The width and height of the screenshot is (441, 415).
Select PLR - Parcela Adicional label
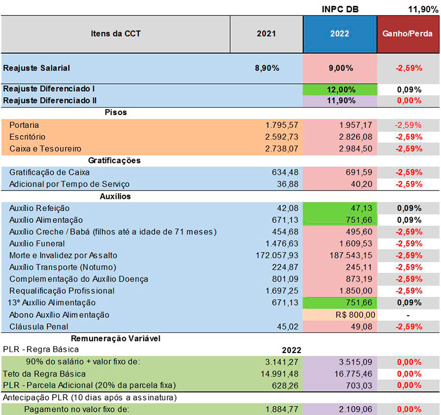90,385
